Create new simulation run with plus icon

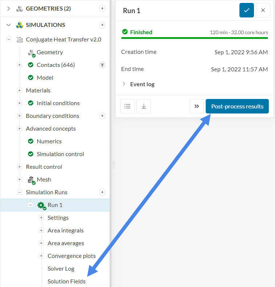click(x=102, y=192)
